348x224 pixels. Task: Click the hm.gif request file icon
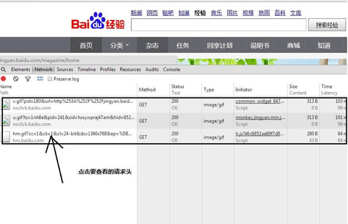[x=6, y=137]
